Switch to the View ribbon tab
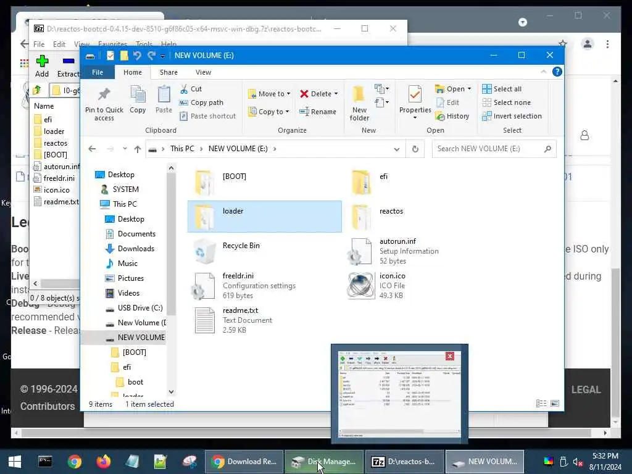Viewport: 632px width, 474px height. (x=203, y=72)
